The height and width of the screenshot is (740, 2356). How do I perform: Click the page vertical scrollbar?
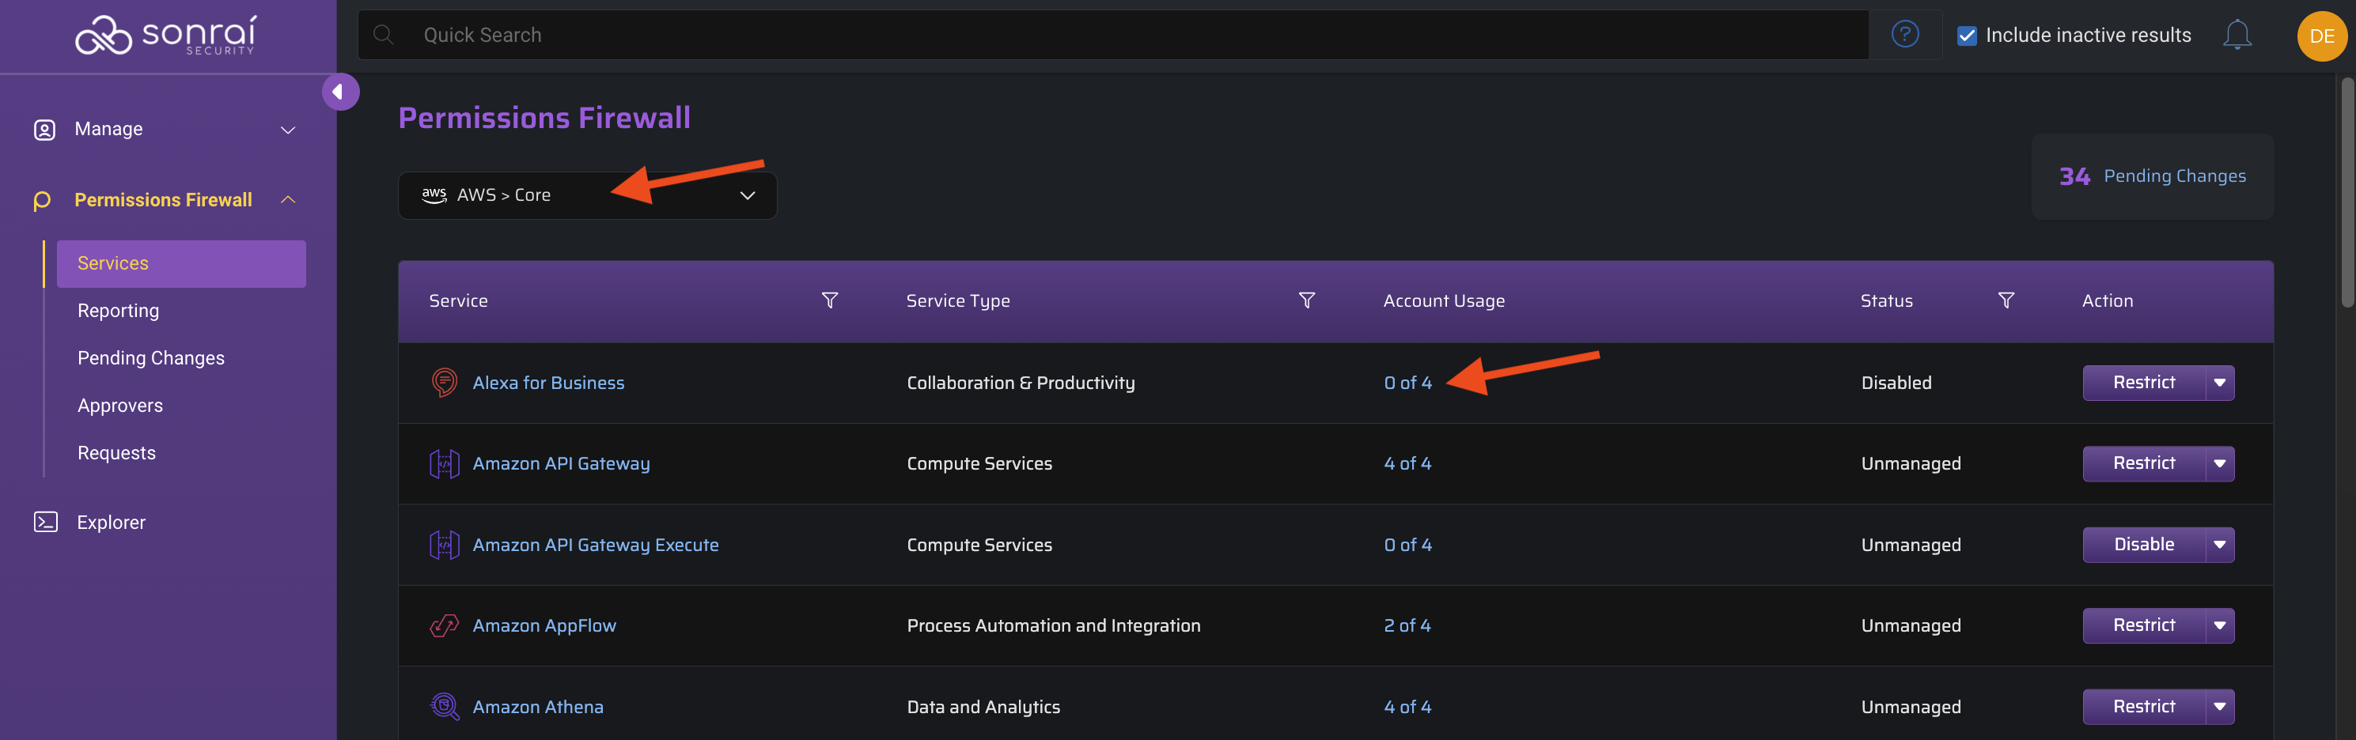pyautogui.click(x=2347, y=192)
